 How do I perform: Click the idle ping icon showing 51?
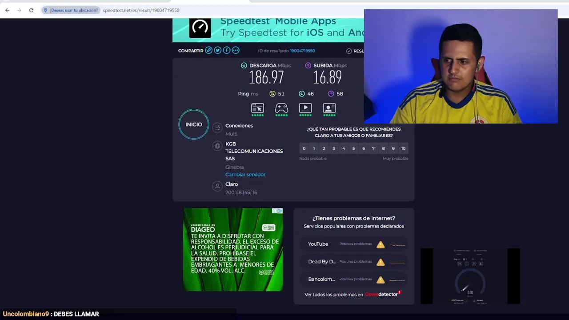(x=272, y=94)
